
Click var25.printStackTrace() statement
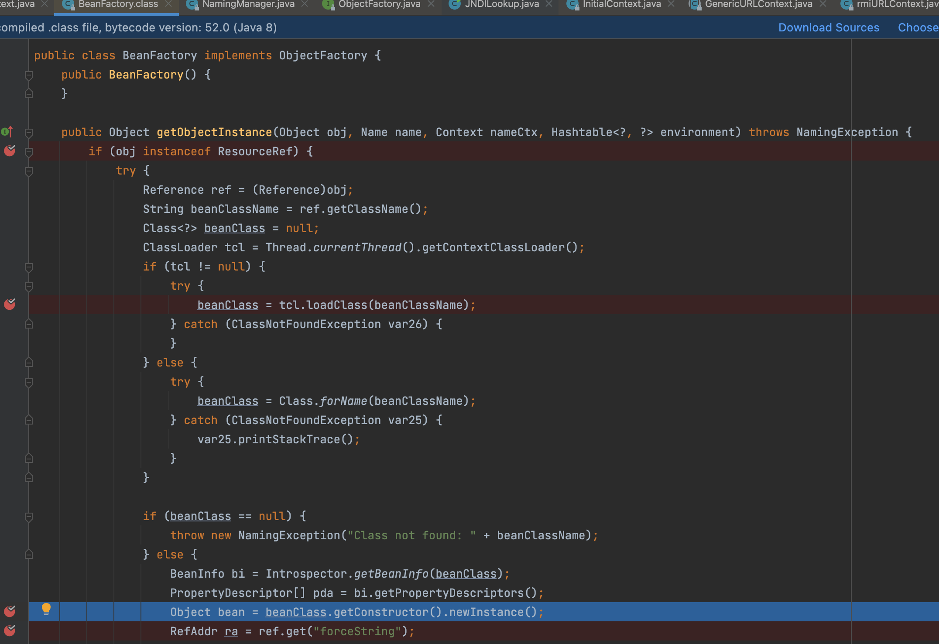point(278,439)
